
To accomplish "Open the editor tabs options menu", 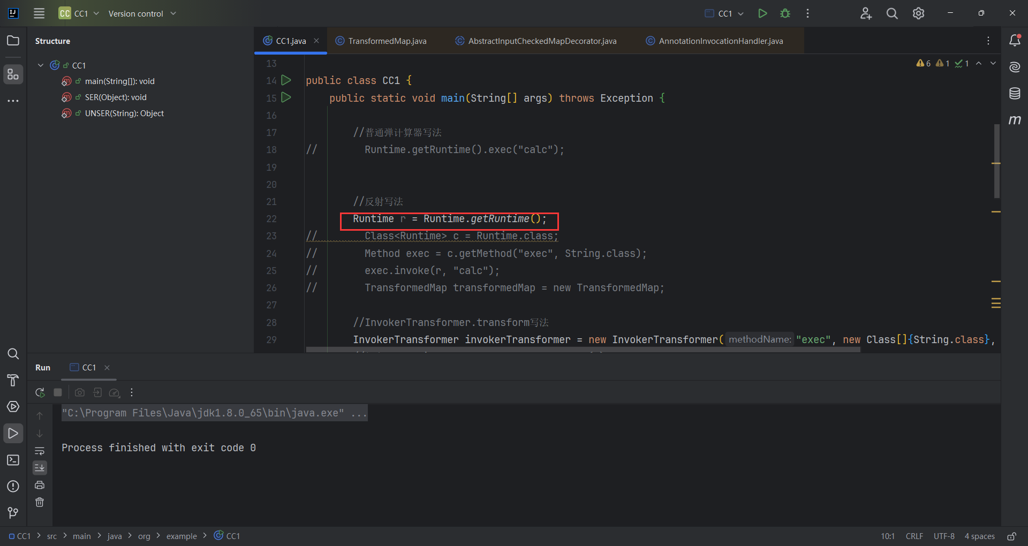I will pos(988,41).
